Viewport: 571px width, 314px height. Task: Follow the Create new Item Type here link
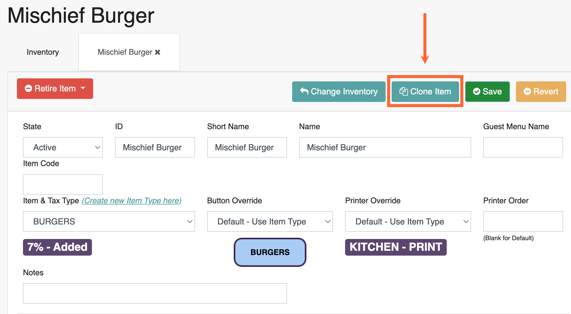[132, 201]
